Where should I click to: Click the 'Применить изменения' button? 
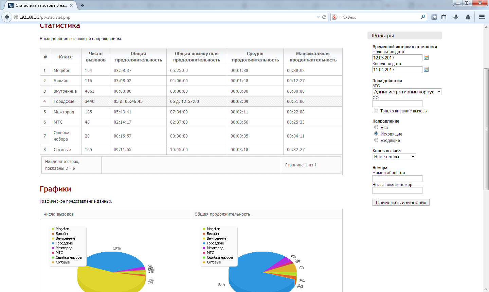click(x=401, y=202)
